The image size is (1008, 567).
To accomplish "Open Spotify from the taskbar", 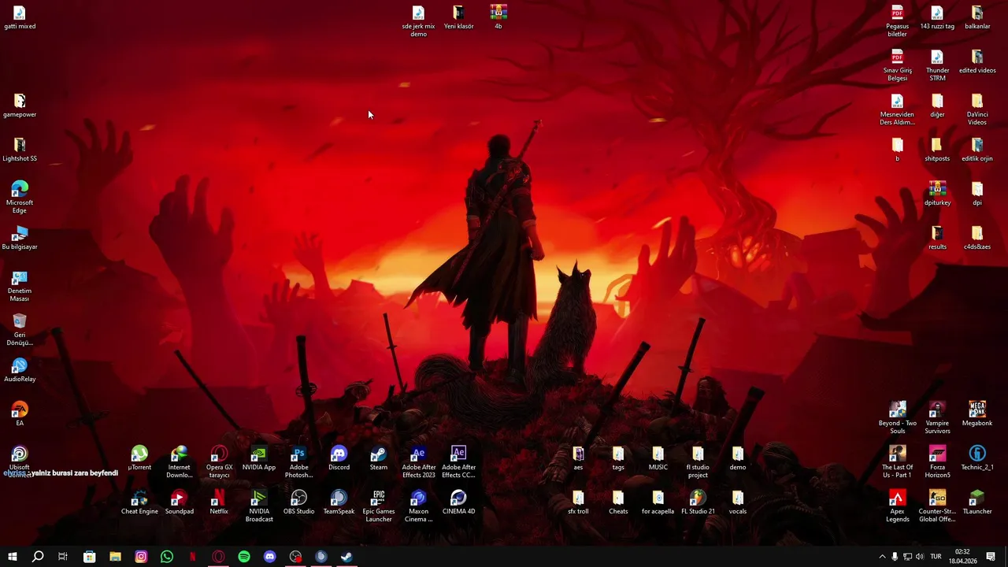I will coord(244,557).
